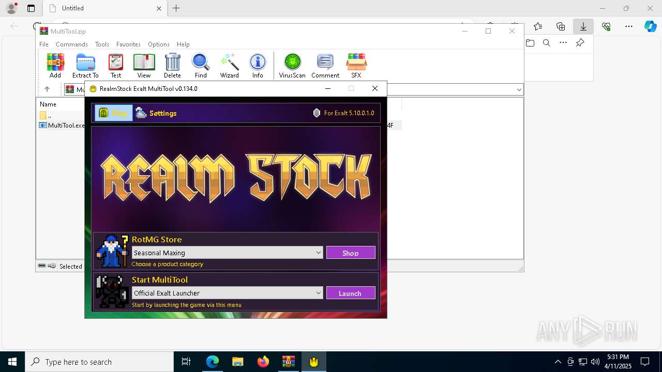Expand the WinRAR address path dropdown
Screen dimensions: 662x372
[519, 89]
